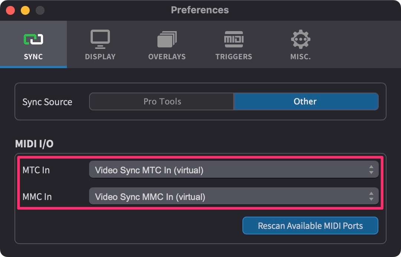The height and width of the screenshot is (257, 401).
Task: Close the Preferences window
Action: coord(10,10)
